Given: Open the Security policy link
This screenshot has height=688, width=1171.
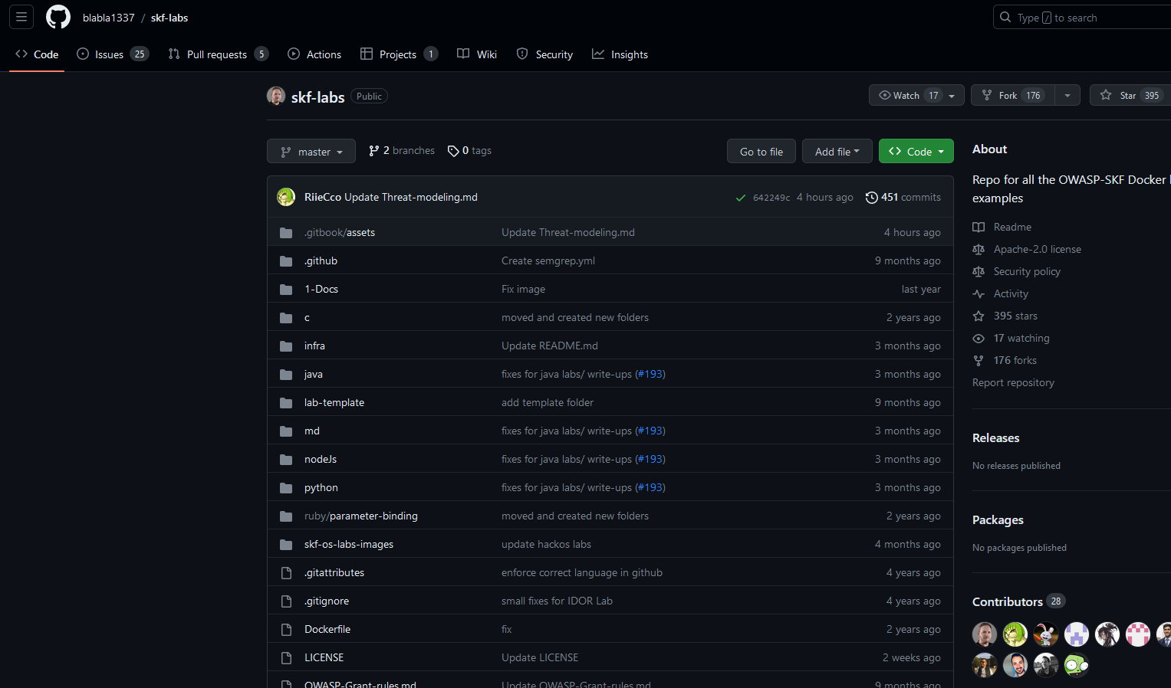Looking at the screenshot, I should click(x=1027, y=271).
